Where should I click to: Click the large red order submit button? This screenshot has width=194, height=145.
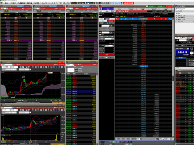pos(107,55)
